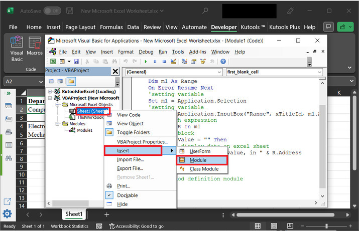The width and height of the screenshot is (359, 231).
Task: Toggle the AutoSave switch
Action: [52, 11]
